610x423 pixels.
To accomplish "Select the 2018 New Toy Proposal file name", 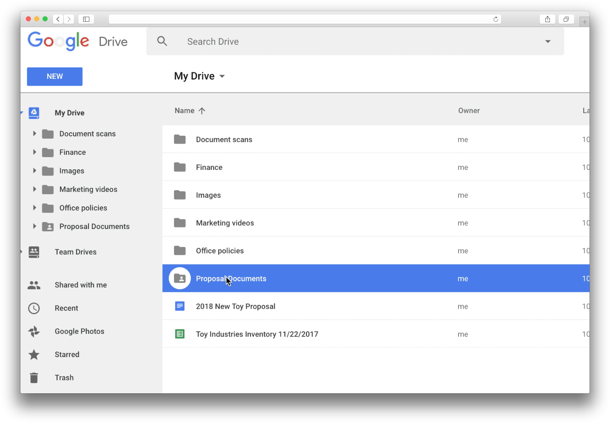I will click(x=235, y=306).
